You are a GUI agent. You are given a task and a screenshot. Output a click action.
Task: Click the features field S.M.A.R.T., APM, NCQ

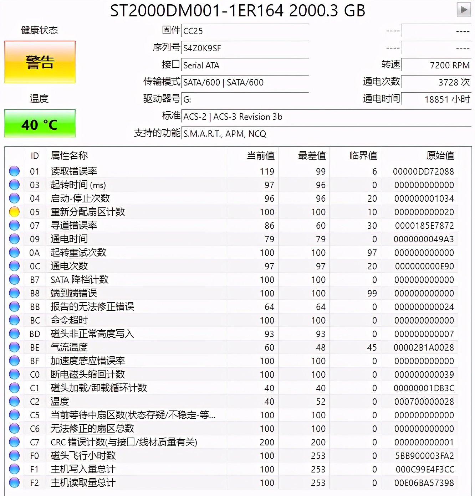tap(326, 133)
